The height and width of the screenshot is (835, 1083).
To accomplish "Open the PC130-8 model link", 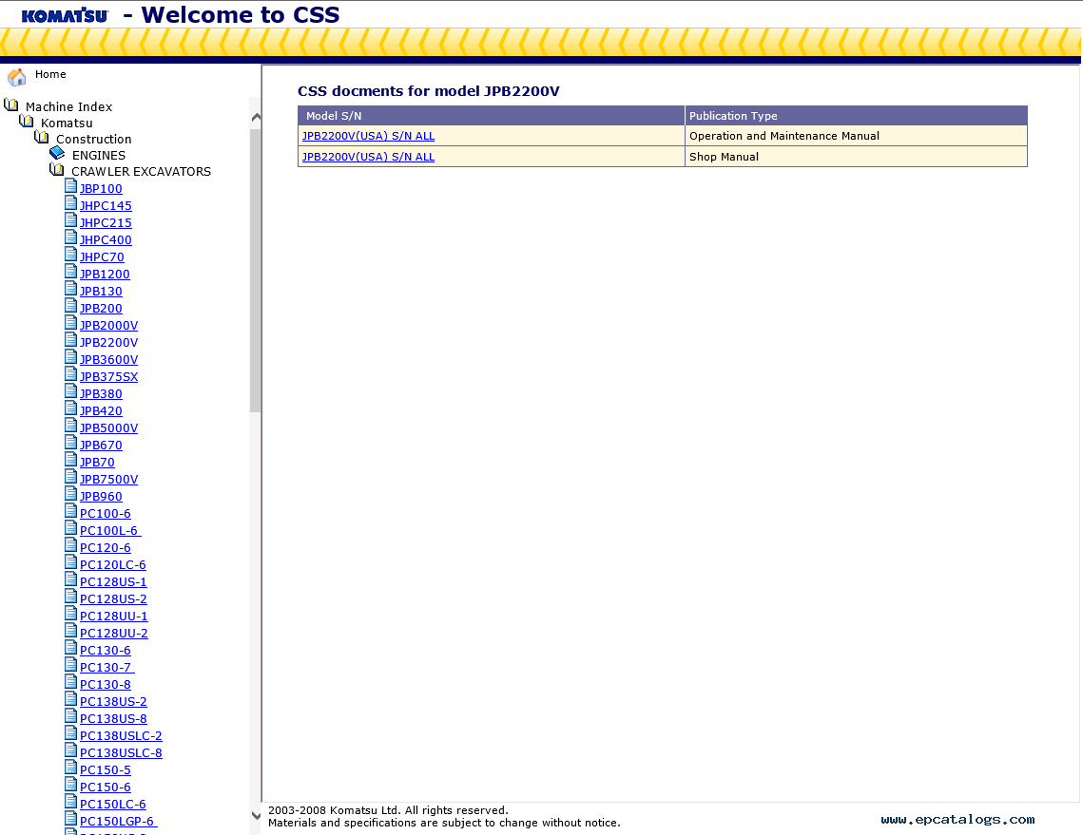I will pyautogui.click(x=105, y=685).
